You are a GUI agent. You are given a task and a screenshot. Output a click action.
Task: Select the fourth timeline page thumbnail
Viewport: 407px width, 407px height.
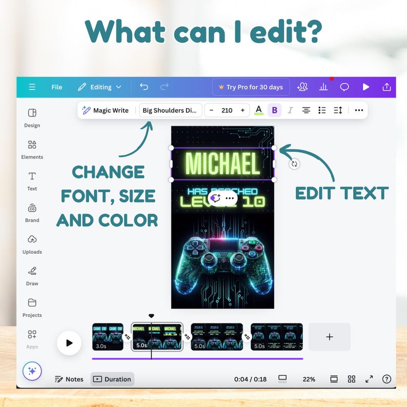(x=277, y=337)
